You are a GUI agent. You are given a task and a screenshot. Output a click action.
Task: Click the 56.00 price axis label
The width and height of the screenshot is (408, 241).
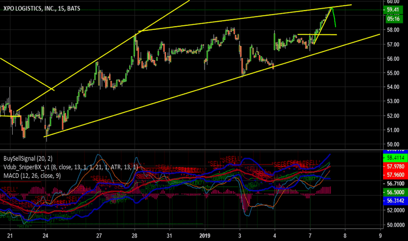(393, 59)
